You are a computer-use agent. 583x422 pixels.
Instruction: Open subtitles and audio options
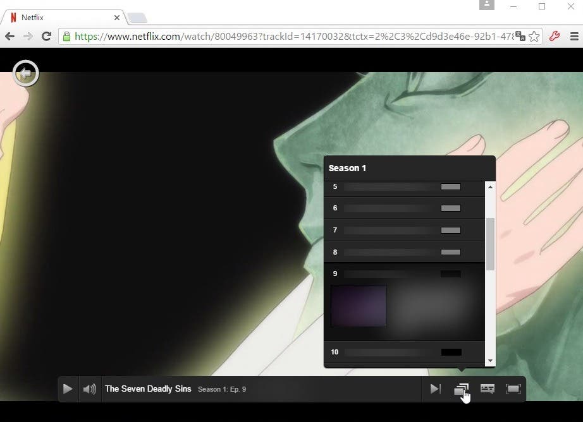pyautogui.click(x=488, y=389)
